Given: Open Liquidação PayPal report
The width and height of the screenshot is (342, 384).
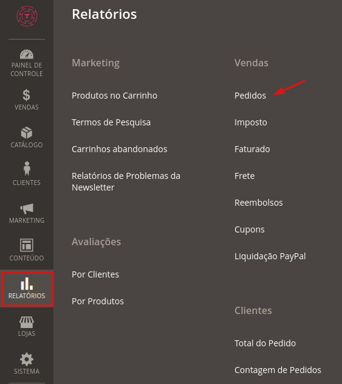Looking at the screenshot, I should coord(270,256).
